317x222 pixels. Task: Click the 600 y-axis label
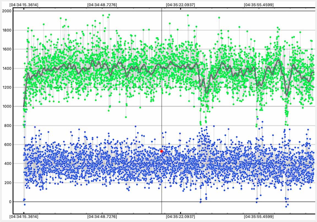[x=7, y=145]
